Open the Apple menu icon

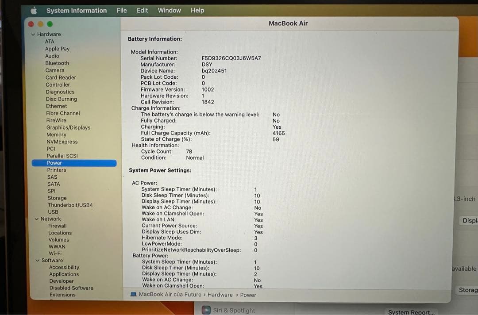coord(34,11)
